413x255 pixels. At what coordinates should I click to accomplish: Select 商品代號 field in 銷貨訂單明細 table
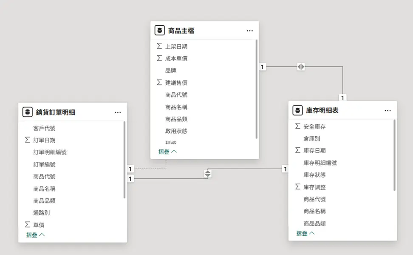44,176
